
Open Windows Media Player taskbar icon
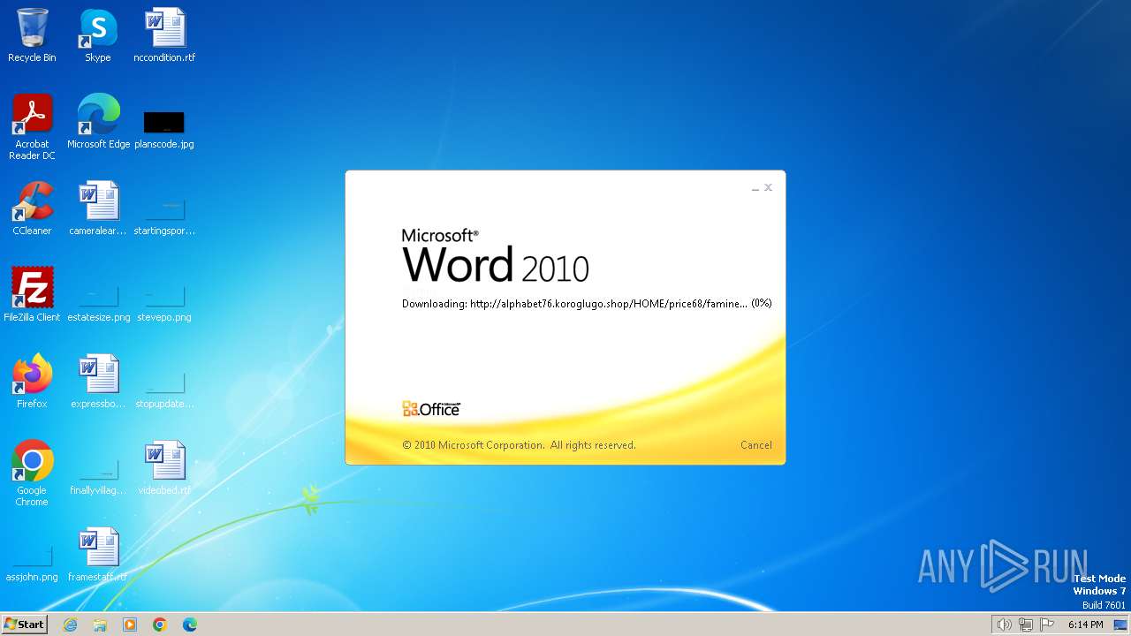130,625
